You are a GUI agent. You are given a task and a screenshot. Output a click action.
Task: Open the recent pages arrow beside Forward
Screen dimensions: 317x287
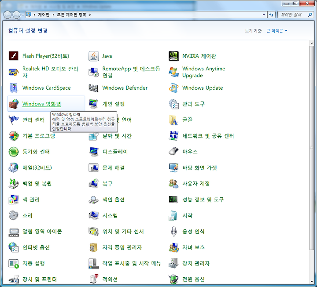click(x=23, y=15)
